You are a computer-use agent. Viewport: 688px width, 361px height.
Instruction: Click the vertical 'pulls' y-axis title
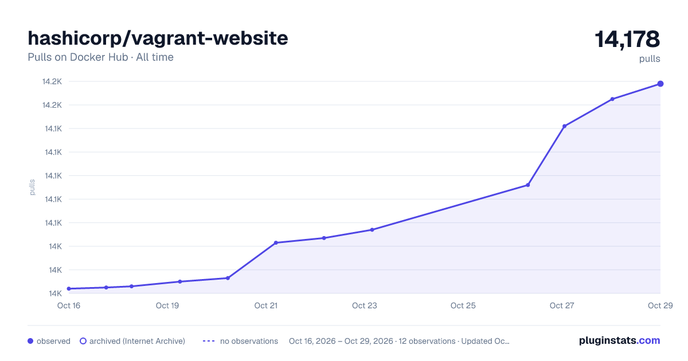click(33, 187)
